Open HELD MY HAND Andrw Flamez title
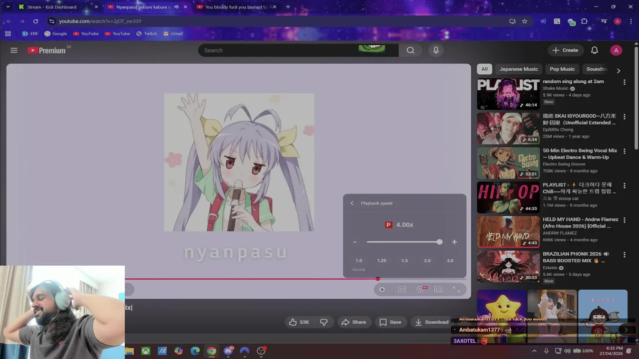This screenshot has height=359, width=639. coord(580,223)
